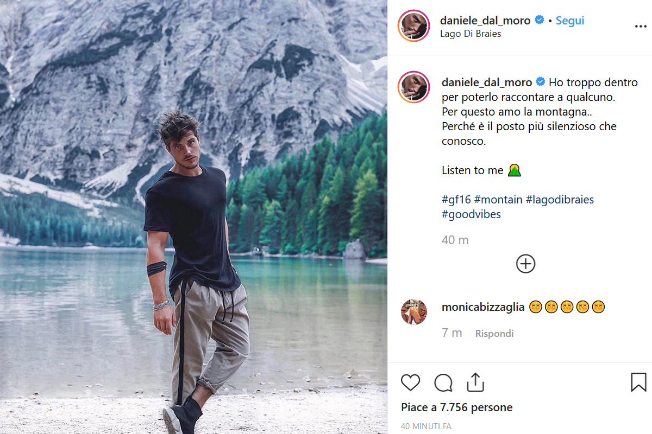Click Piace a 7.756 persone
This screenshot has height=434, width=652.
click(x=456, y=407)
